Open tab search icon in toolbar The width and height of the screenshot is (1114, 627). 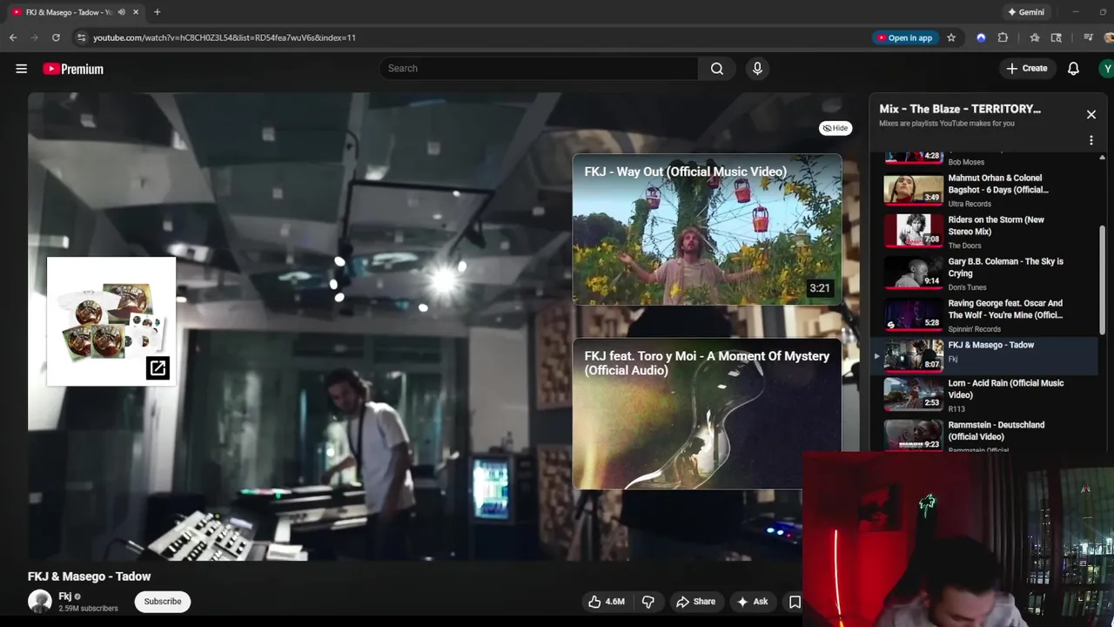[1056, 37]
